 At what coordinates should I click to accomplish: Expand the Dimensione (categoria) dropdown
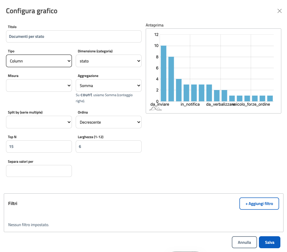(108, 61)
